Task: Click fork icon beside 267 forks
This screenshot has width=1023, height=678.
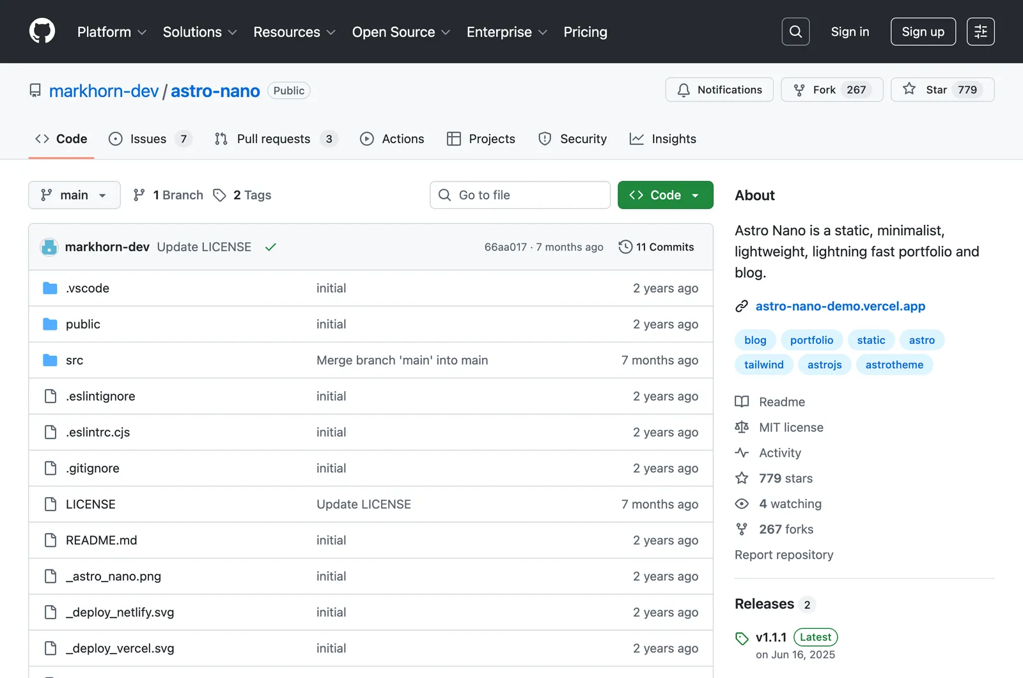Action: point(742,529)
